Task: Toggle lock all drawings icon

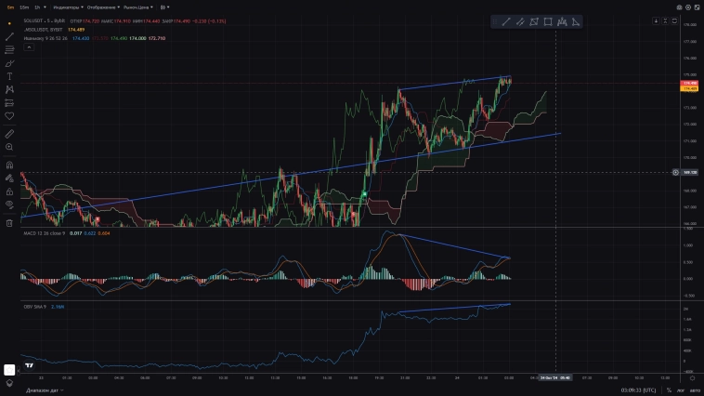Action: [9, 191]
